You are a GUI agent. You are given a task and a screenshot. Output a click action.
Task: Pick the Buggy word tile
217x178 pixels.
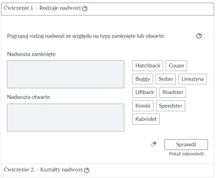pyautogui.click(x=143, y=79)
